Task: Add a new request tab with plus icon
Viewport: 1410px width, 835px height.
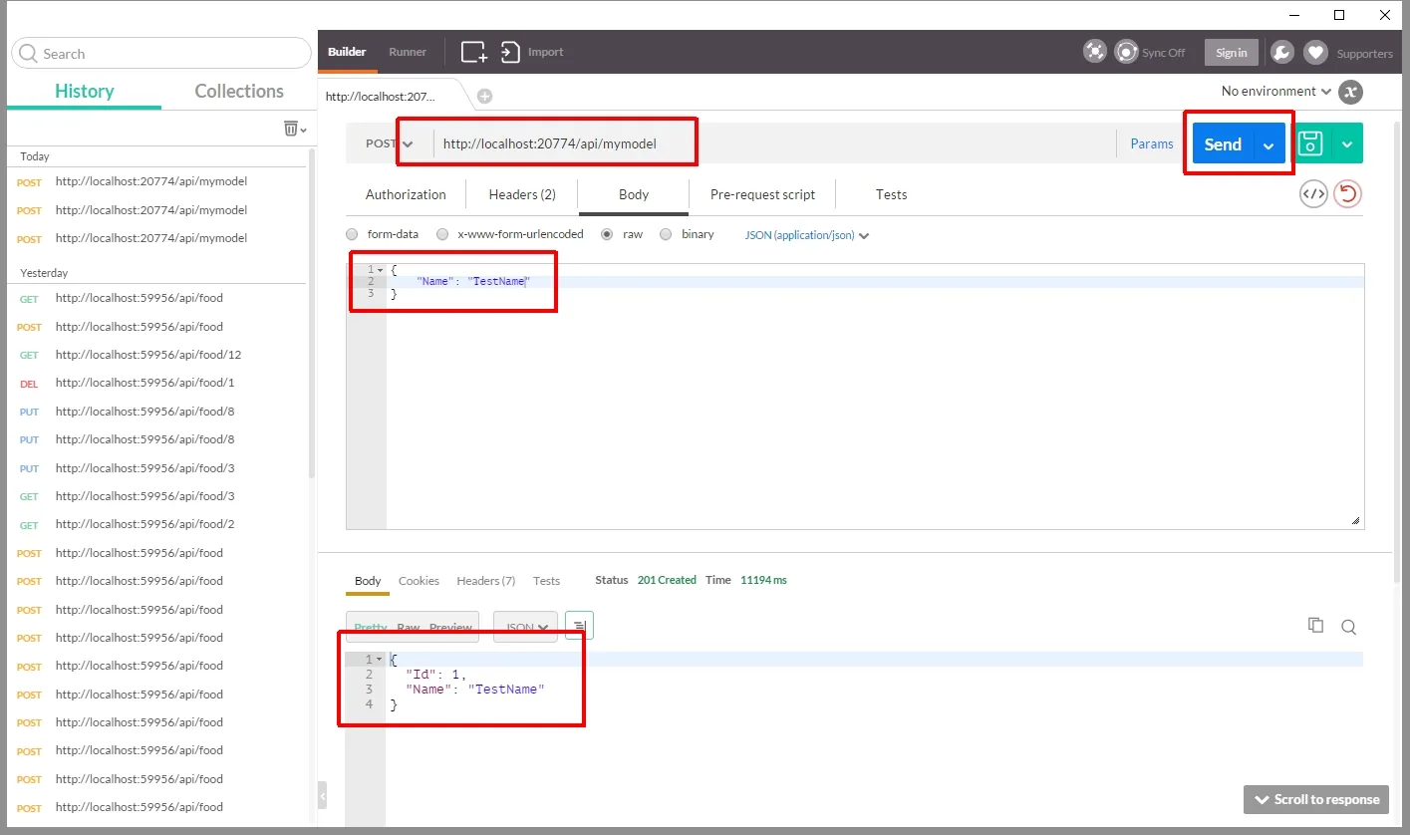Action: [x=484, y=96]
